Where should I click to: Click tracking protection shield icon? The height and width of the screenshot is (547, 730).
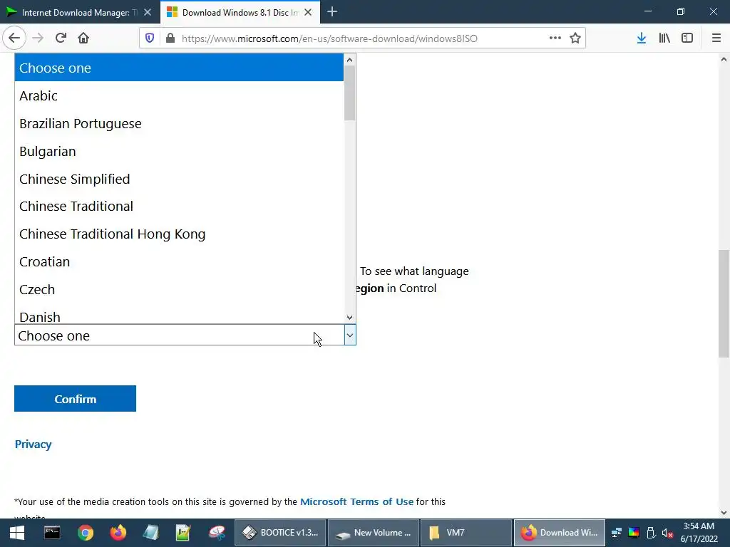[150, 38]
